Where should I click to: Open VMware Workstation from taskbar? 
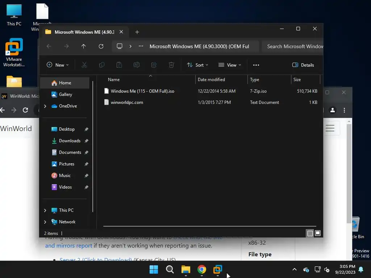click(x=218, y=269)
